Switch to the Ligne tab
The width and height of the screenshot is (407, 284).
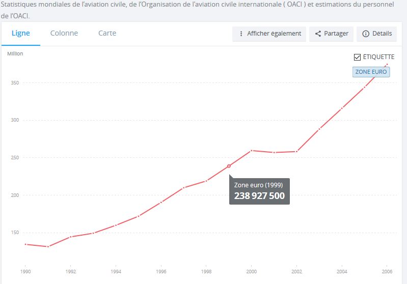pyautogui.click(x=21, y=33)
